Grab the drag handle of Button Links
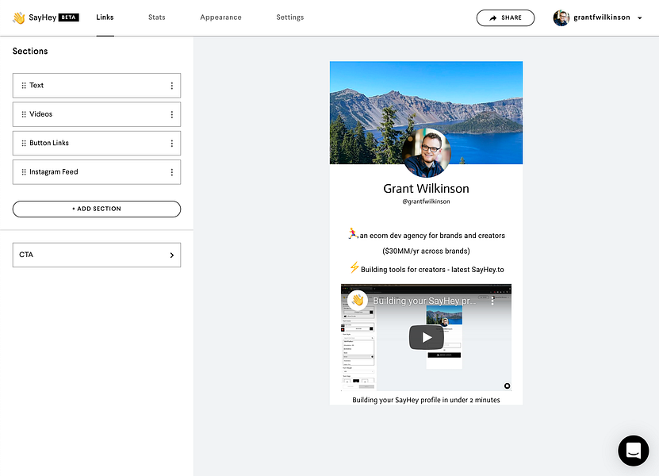Screen dimensions: 659x476 coord(24,143)
